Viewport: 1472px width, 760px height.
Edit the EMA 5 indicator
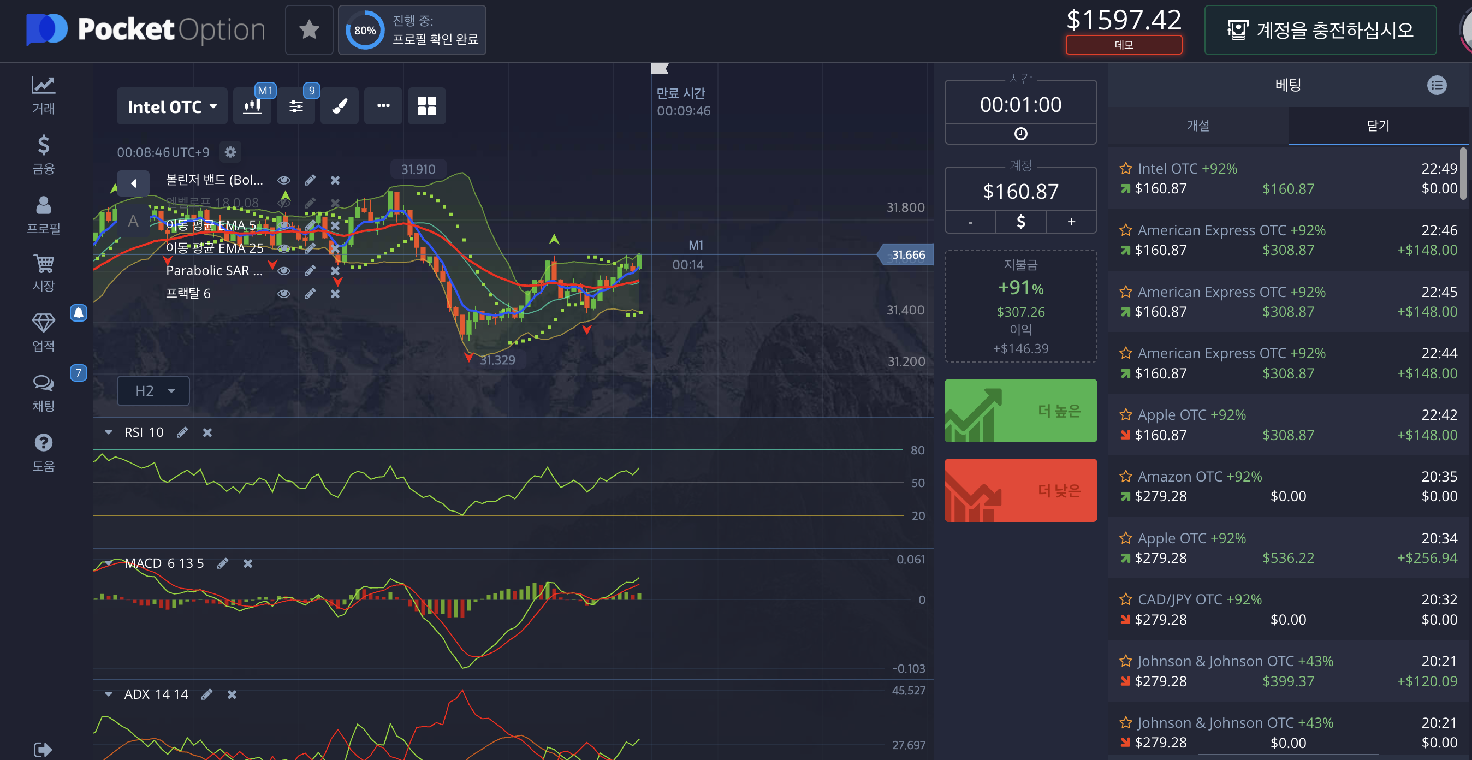point(310,225)
